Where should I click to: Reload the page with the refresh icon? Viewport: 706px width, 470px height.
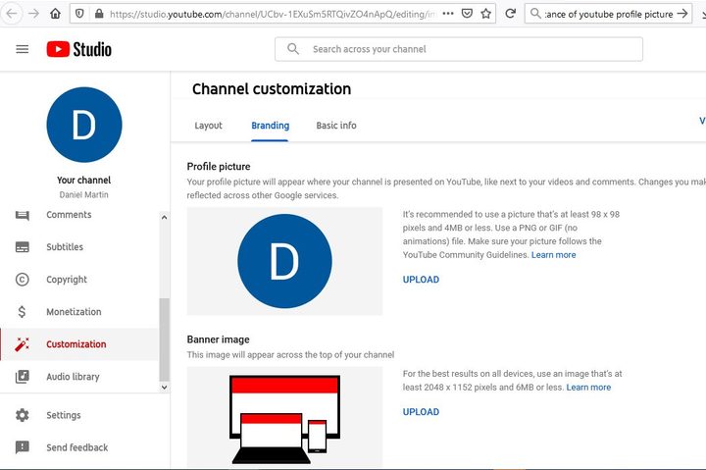point(510,14)
